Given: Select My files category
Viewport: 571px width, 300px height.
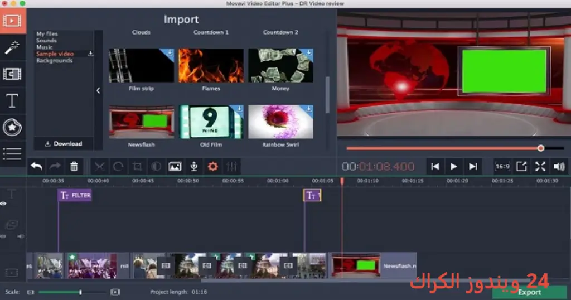Looking at the screenshot, I should pyautogui.click(x=47, y=33).
